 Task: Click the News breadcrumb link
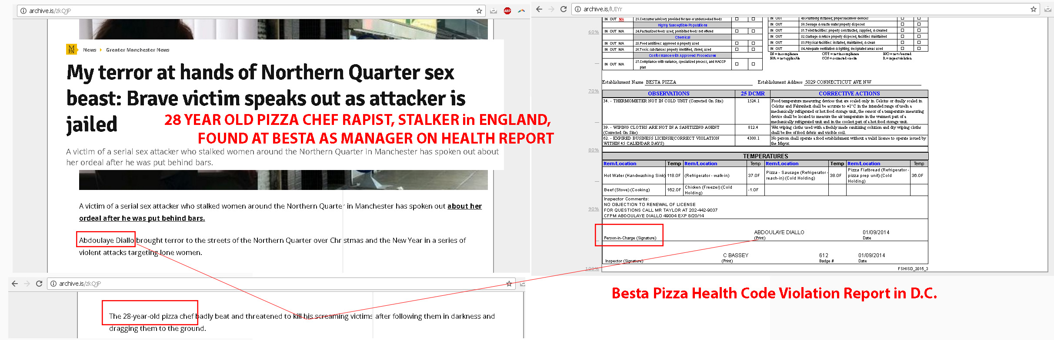point(90,50)
